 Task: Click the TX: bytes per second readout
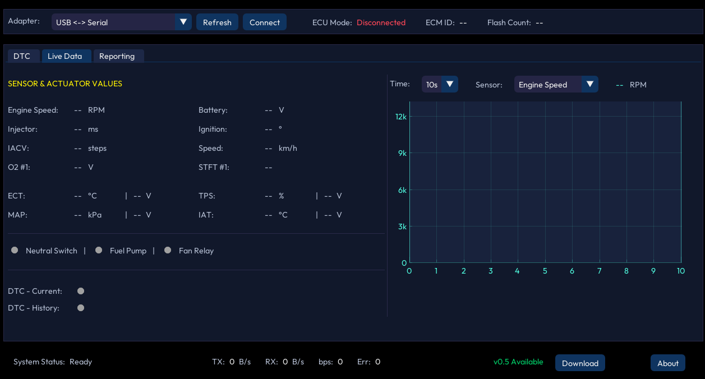point(231,362)
